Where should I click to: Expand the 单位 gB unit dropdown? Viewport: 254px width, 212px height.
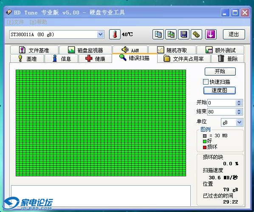(239, 122)
